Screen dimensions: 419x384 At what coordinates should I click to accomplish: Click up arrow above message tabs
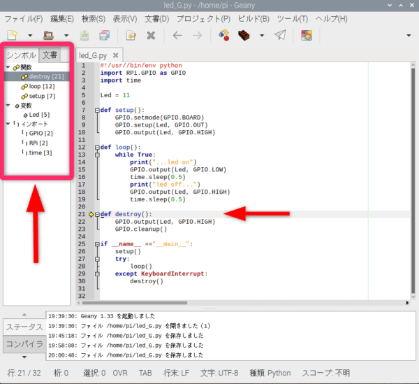point(24,315)
